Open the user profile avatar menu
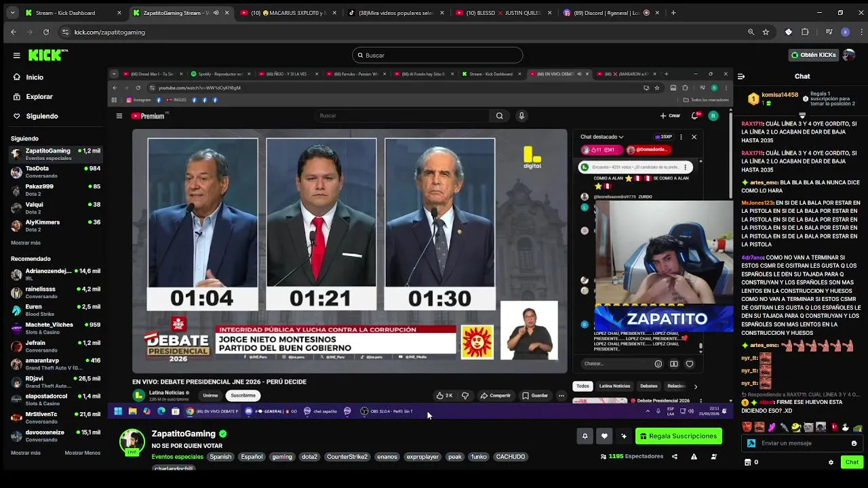 click(849, 55)
